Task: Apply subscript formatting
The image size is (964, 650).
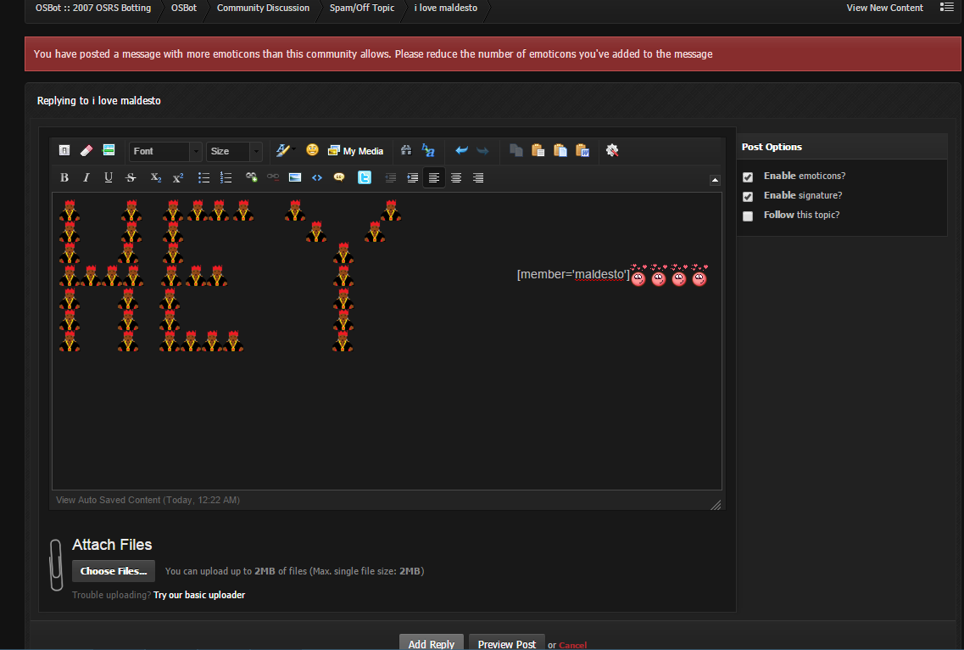Action: [155, 178]
